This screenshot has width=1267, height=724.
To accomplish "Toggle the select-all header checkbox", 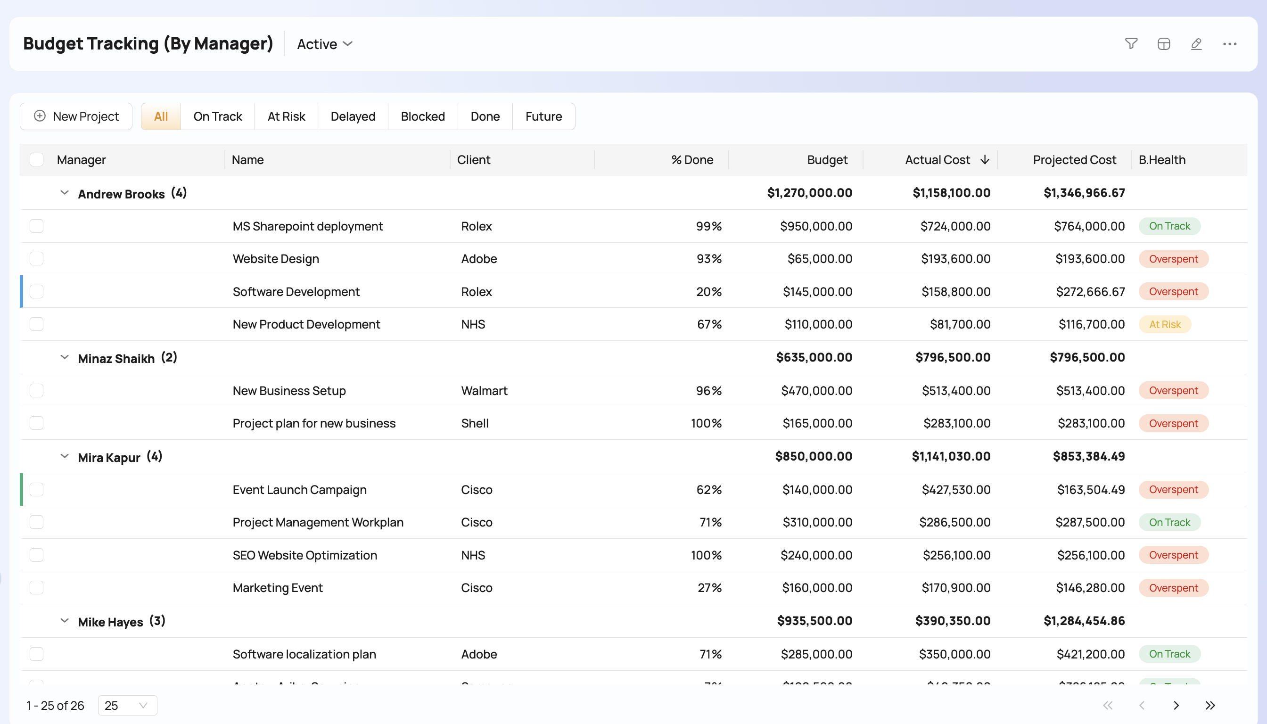I will pyautogui.click(x=36, y=160).
